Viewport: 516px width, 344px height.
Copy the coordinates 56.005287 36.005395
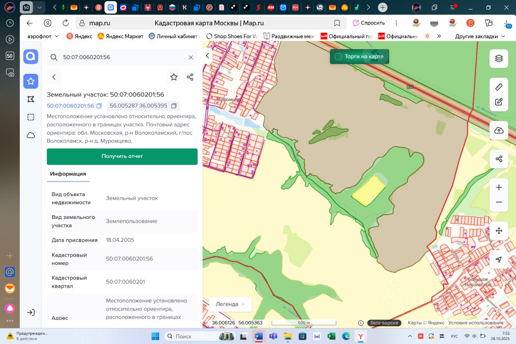pos(174,106)
